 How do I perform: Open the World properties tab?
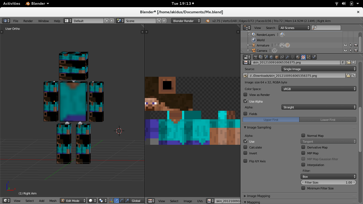[271, 57]
